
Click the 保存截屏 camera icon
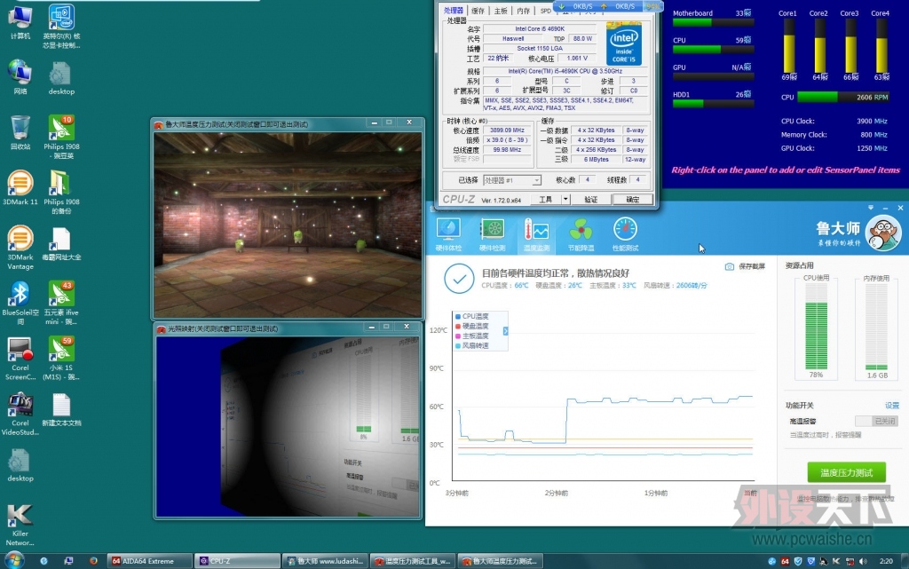tap(730, 266)
